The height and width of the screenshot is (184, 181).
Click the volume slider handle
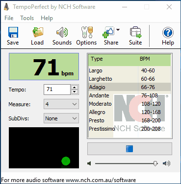[155, 163]
